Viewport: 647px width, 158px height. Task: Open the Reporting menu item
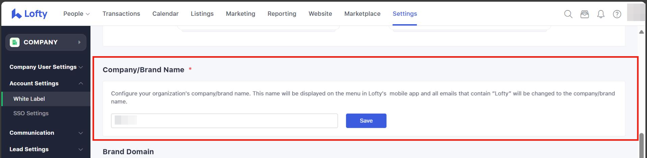pyautogui.click(x=281, y=14)
